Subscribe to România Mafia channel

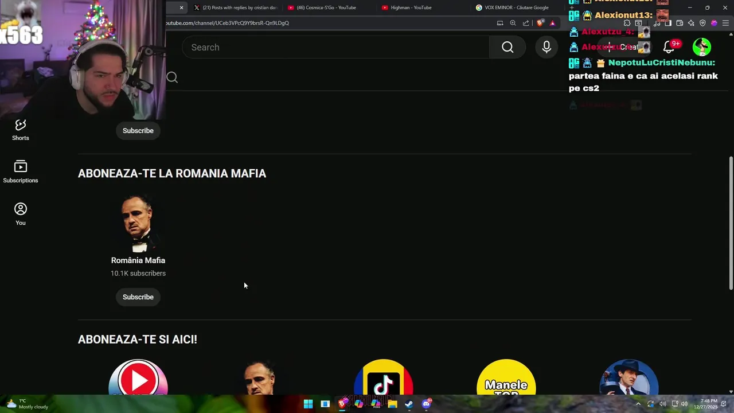coord(138,297)
